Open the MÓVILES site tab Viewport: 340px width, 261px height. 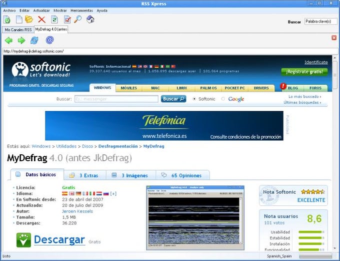click(129, 88)
